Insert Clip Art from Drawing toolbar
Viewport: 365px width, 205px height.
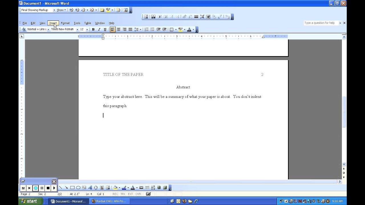(102, 188)
